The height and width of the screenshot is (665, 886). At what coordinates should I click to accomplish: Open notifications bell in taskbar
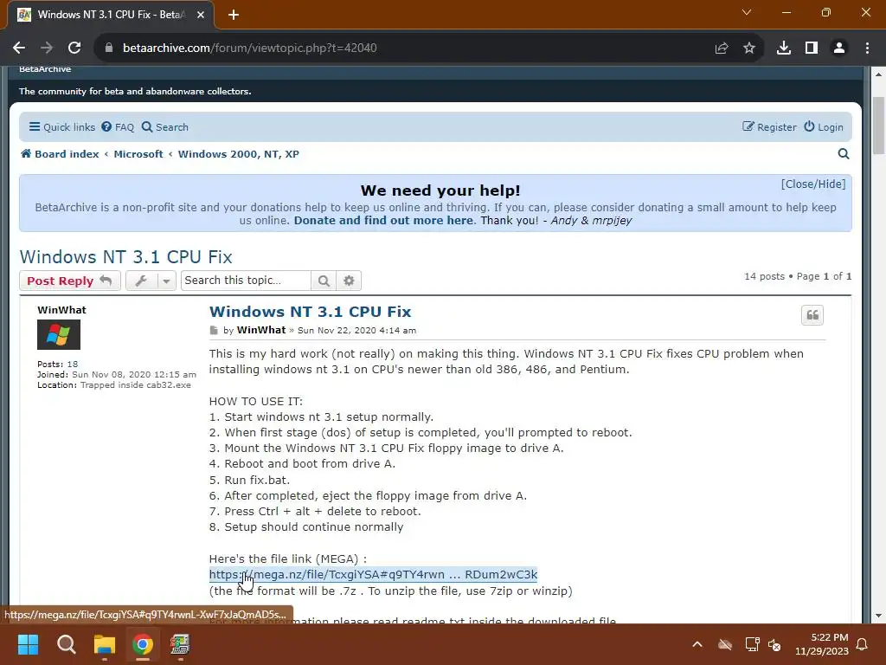point(863,644)
